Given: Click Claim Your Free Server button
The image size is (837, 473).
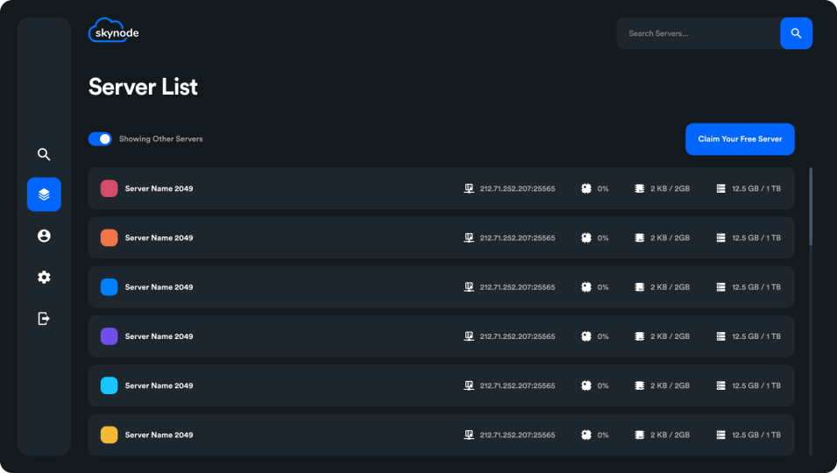Looking at the screenshot, I should (x=740, y=138).
